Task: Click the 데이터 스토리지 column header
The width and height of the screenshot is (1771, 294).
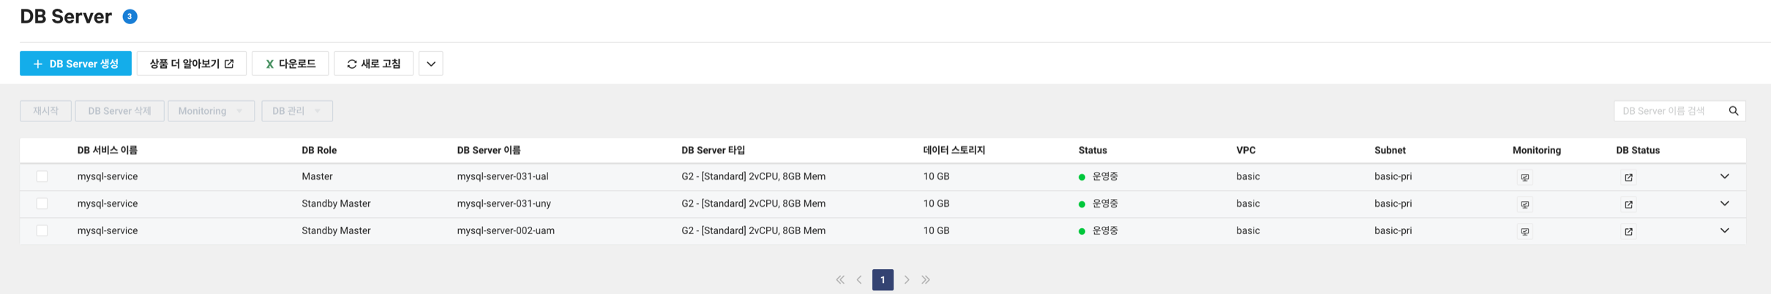Action: (954, 150)
